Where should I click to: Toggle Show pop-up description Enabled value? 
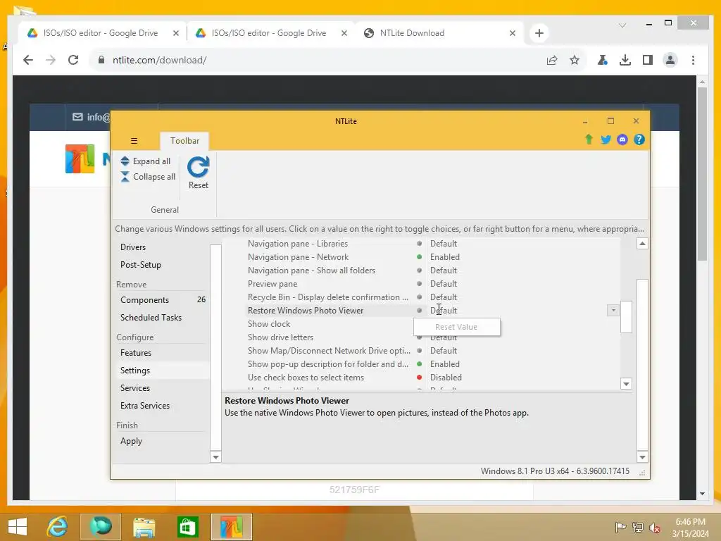click(x=445, y=364)
